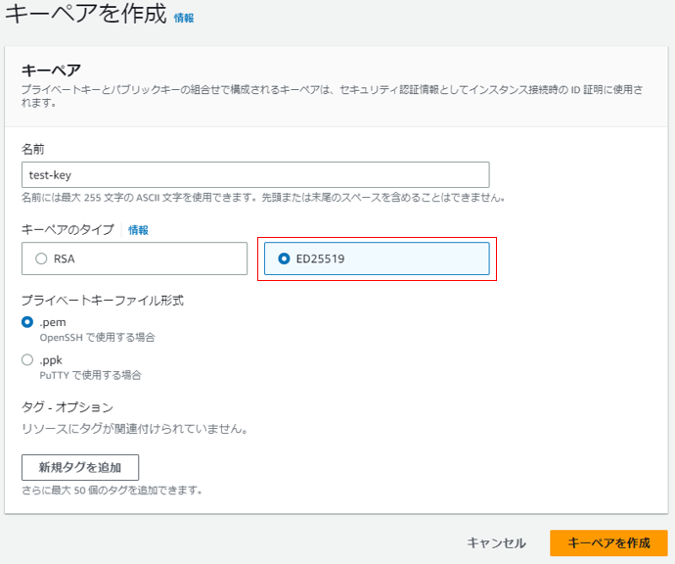Click the 新規タグを追加 button
675x564 pixels.
(x=80, y=467)
